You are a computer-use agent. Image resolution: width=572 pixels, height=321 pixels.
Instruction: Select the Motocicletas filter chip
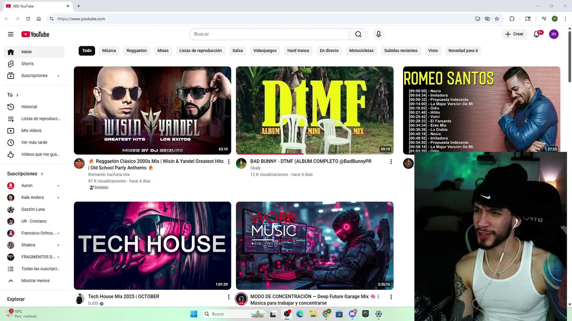pyautogui.click(x=362, y=51)
